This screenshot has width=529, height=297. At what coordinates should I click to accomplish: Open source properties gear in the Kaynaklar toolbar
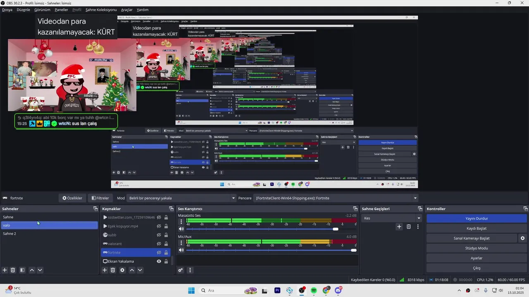click(122, 270)
